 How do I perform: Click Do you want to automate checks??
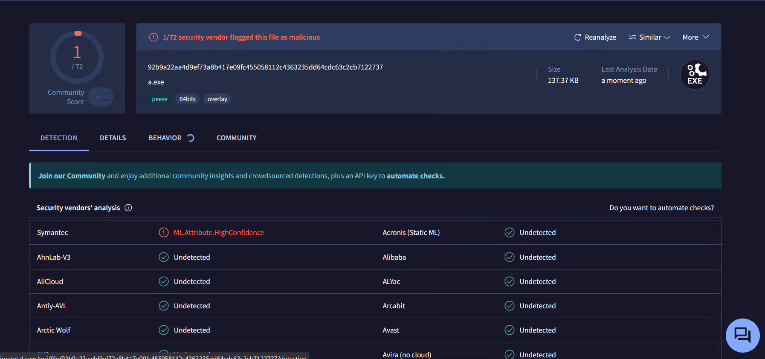662,208
